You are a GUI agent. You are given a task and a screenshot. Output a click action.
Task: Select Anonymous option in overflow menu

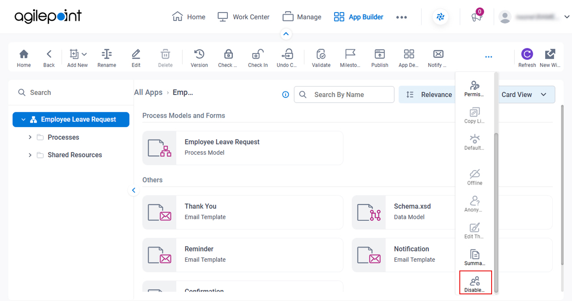[x=474, y=204]
